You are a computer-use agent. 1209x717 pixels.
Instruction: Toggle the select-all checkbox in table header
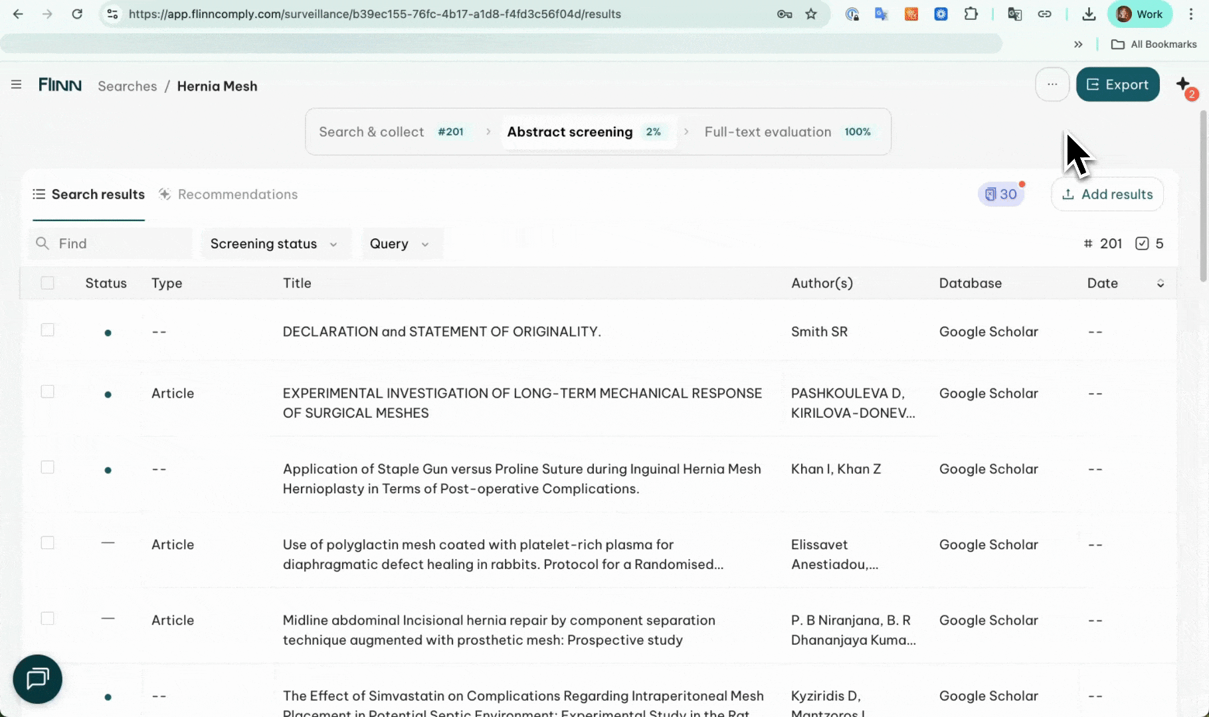click(47, 283)
